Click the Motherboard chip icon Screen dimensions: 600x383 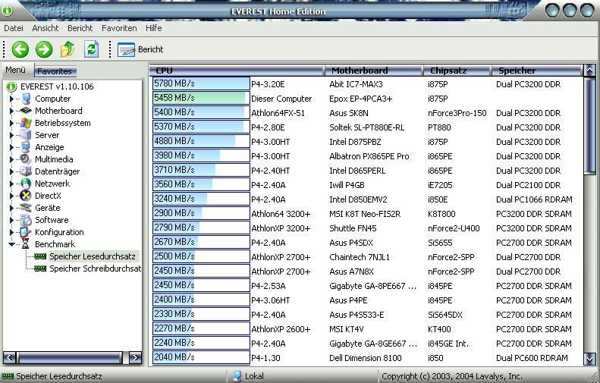tap(26, 111)
